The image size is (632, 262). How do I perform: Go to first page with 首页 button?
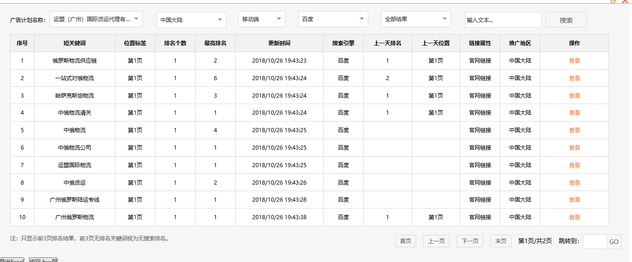coord(406,241)
